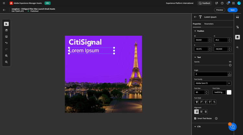Open the chat bubble icon in header

[216, 3]
